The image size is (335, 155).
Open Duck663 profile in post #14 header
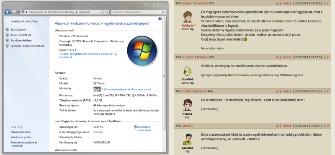pyautogui.click(x=187, y=57)
